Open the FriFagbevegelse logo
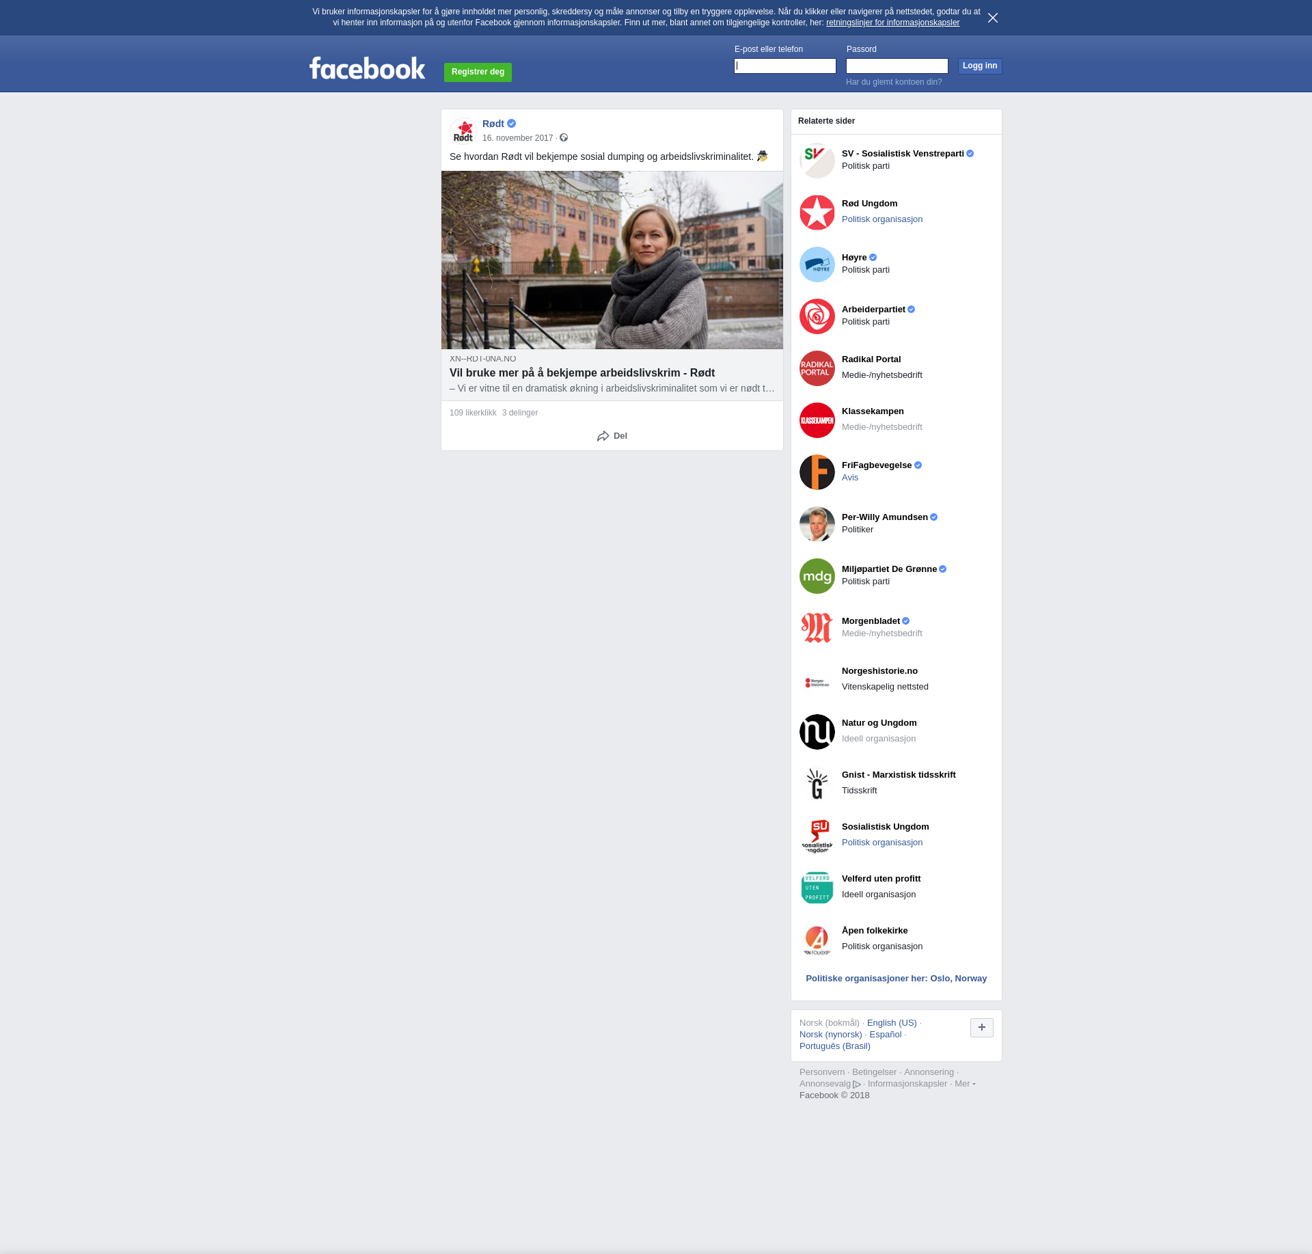 click(817, 472)
